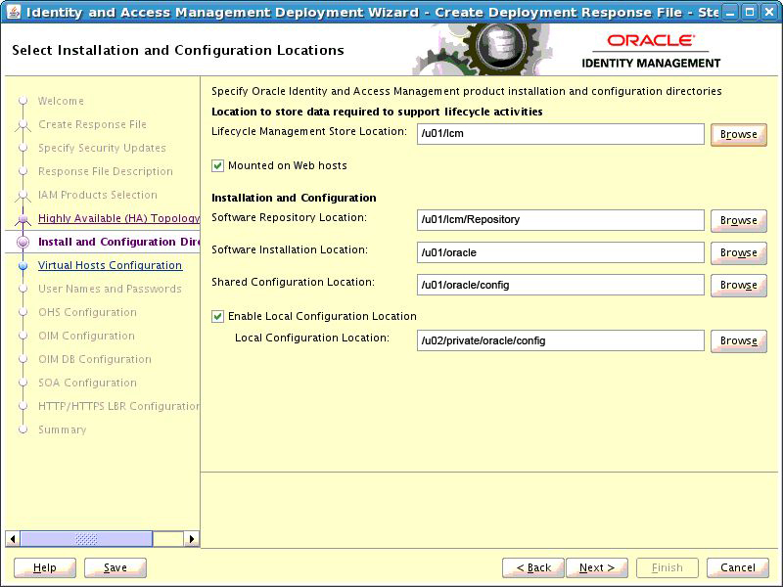Image resolution: width=783 pixels, height=587 pixels.
Task: Browse for Shared Configuration Location
Action: point(739,285)
